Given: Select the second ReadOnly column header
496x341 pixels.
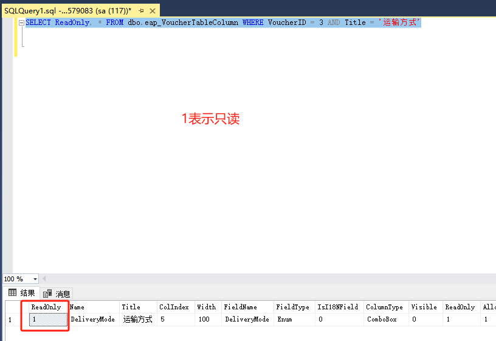Looking at the screenshot, I should 461,307.
